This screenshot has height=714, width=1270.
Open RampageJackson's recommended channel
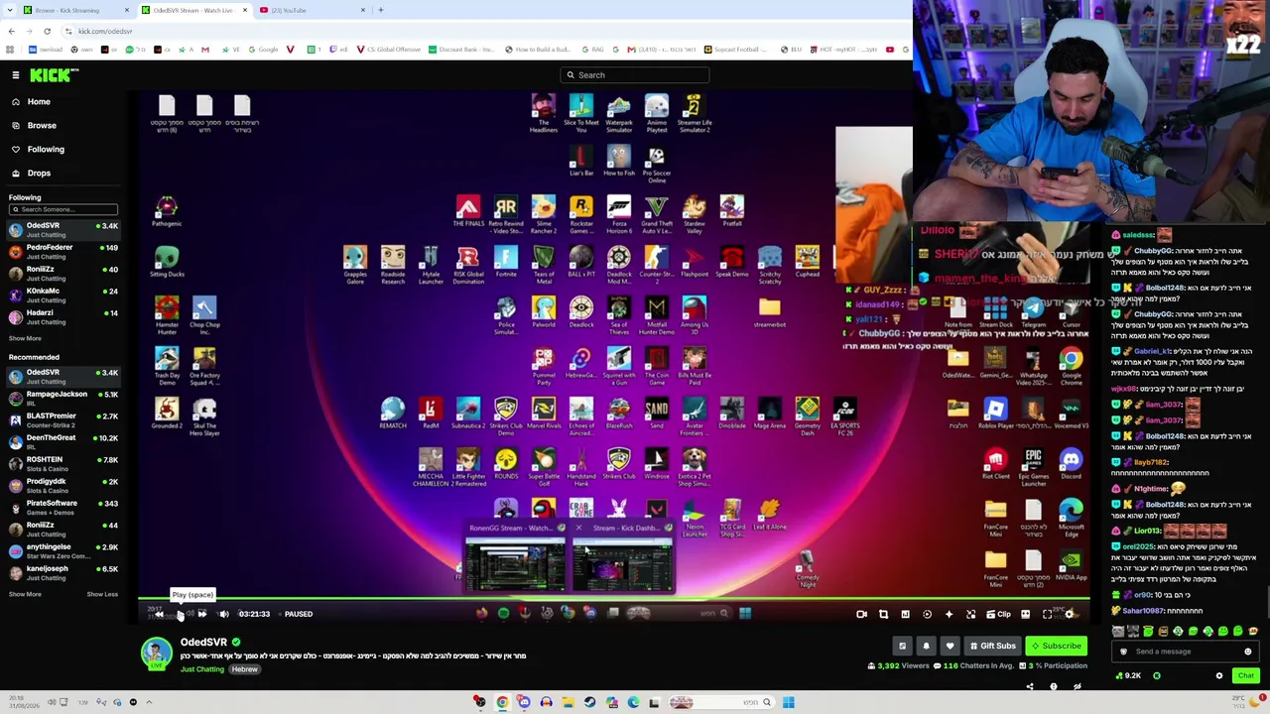[63, 399]
